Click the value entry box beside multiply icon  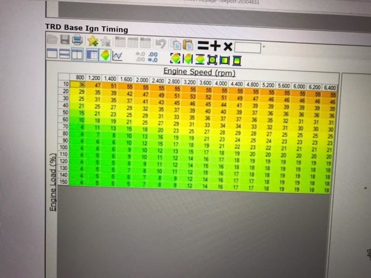[248, 48]
